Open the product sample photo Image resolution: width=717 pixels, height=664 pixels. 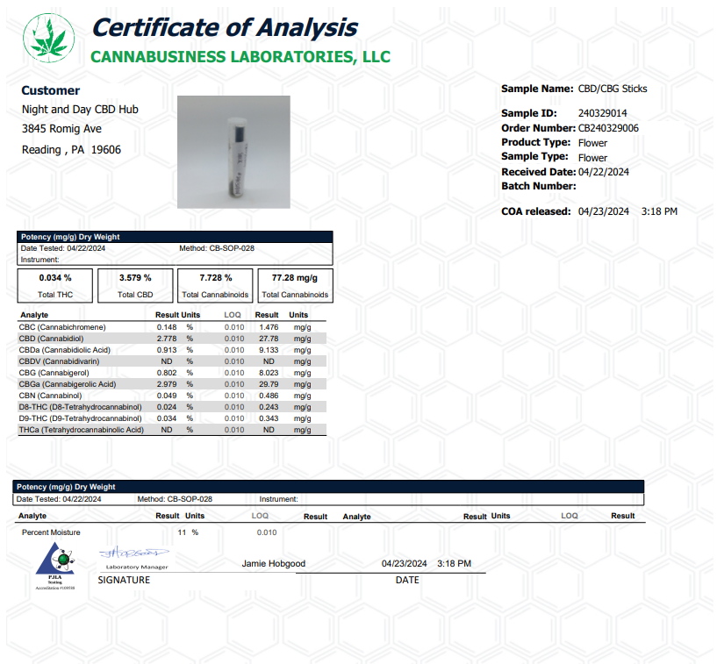pos(233,152)
